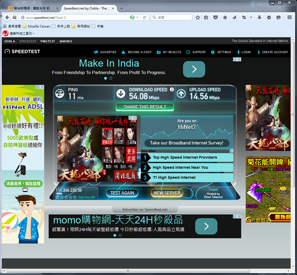The height and width of the screenshot is (275, 297).
Task: Click CREATE ACCOUNT link
Action: coord(273,52)
